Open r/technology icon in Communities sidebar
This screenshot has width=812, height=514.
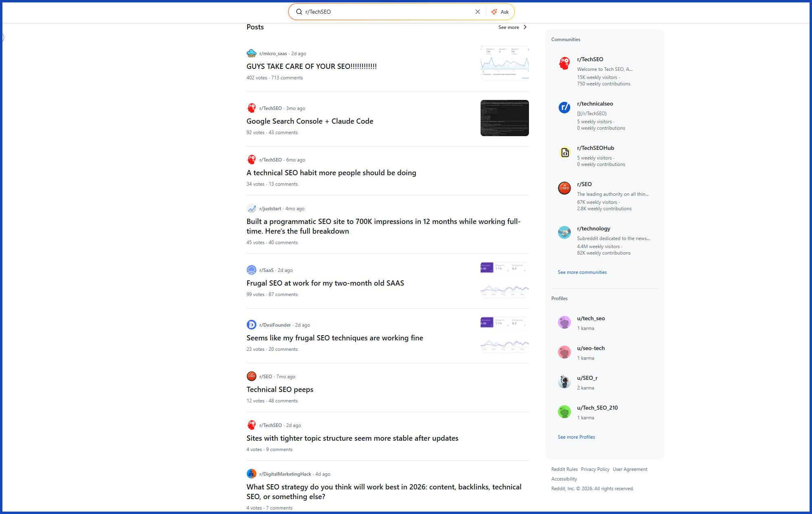coord(564,232)
